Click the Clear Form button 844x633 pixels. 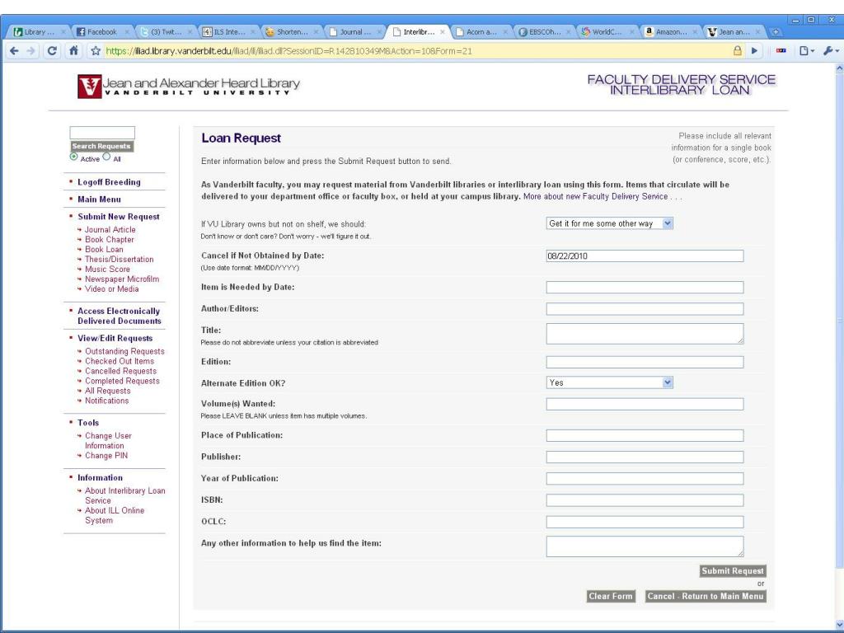(611, 597)
